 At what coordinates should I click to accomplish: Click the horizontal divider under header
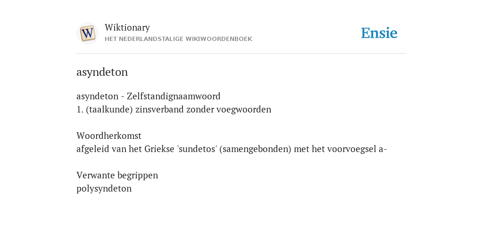tap(241, 54)
